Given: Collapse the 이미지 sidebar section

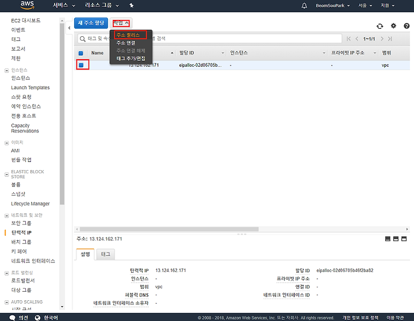Looking at the screenshot, I should [6, 143].
